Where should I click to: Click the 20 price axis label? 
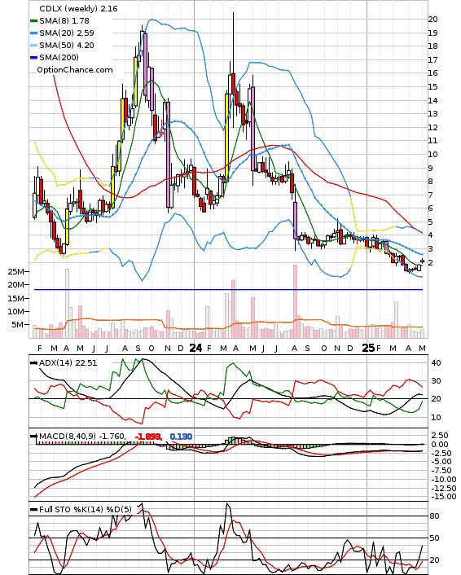coord(432,19)
